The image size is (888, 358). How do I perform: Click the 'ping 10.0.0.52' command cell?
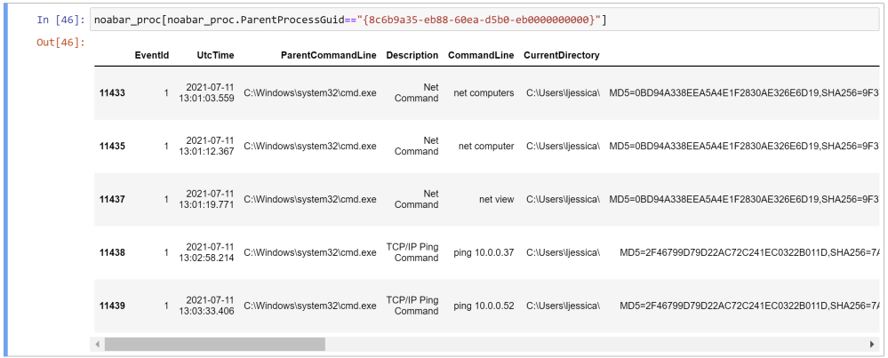[x=484, y=306]
